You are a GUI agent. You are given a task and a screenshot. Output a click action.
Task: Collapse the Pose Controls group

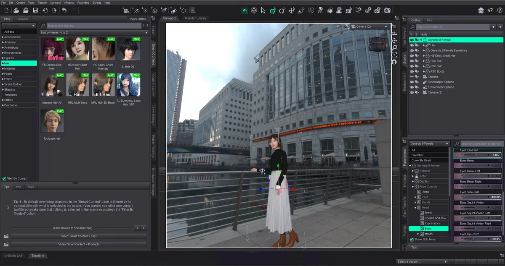click(414, 186)
